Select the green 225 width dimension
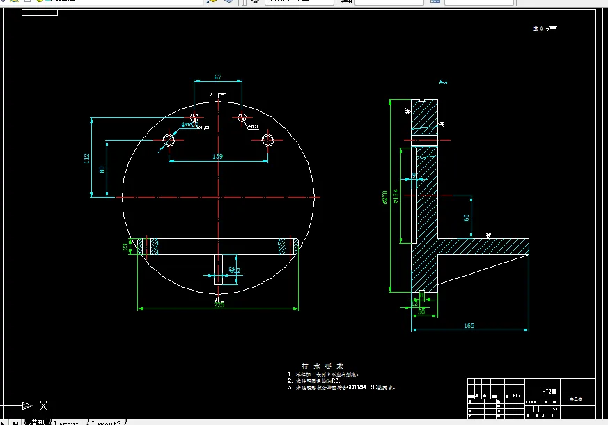Viewport: 608px width, 425px height. 219,304
